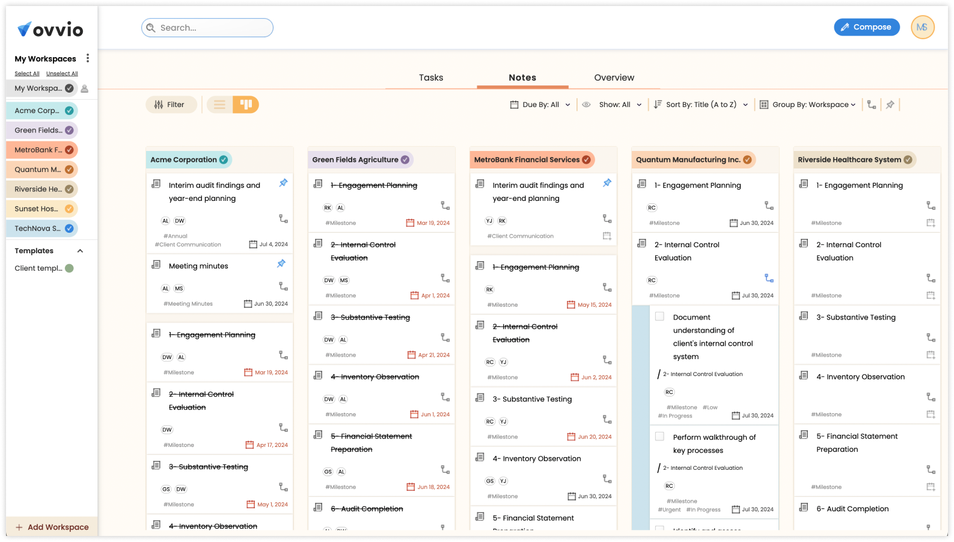Click the #Urgent tag on walkthrough task
Image resolution: width=954 pixels, height=542 pixels.
coord(669,510)
